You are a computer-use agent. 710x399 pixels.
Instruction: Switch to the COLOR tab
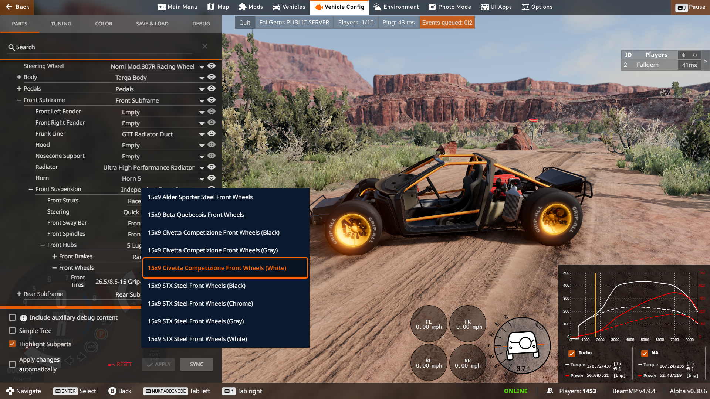pos(104,24)
